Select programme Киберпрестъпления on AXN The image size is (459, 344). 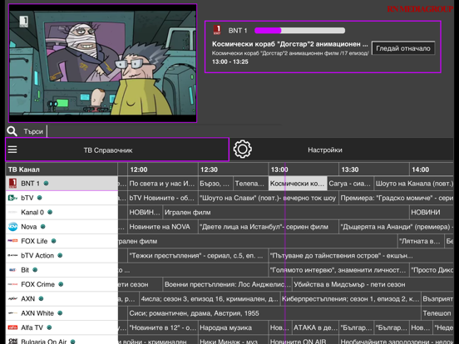pos(350,298)
